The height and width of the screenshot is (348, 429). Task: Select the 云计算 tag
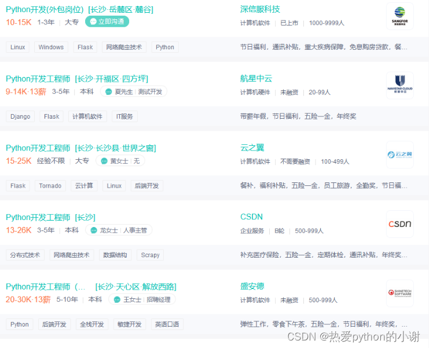tap(84, 186)
